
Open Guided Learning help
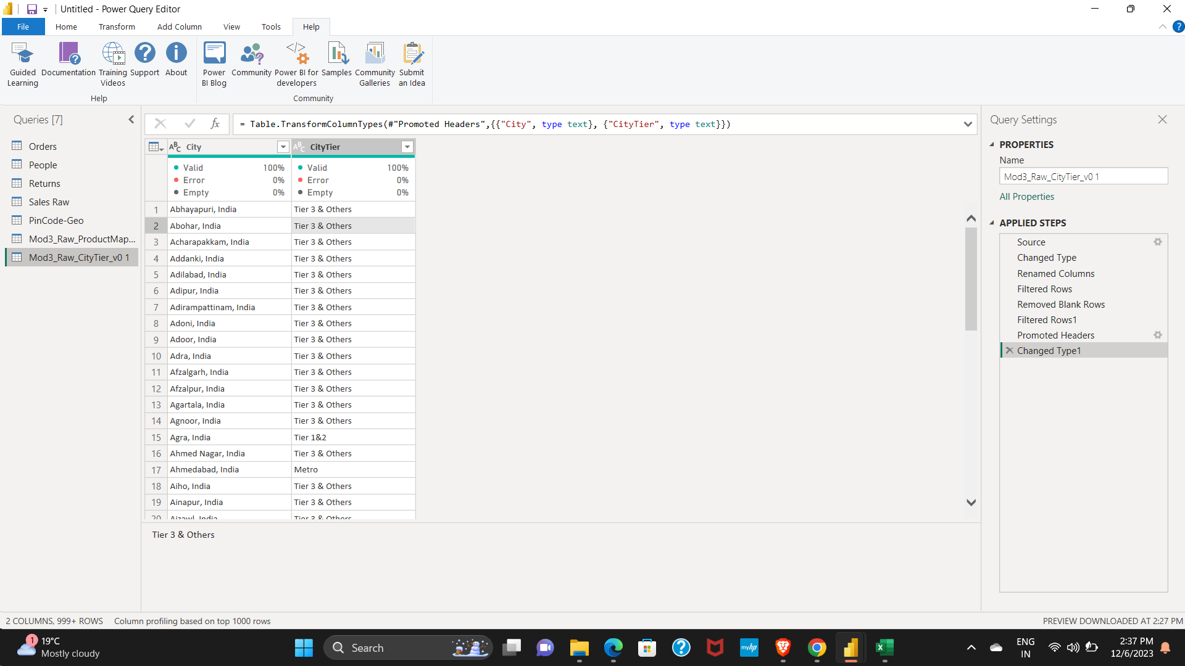click(23, 64)
